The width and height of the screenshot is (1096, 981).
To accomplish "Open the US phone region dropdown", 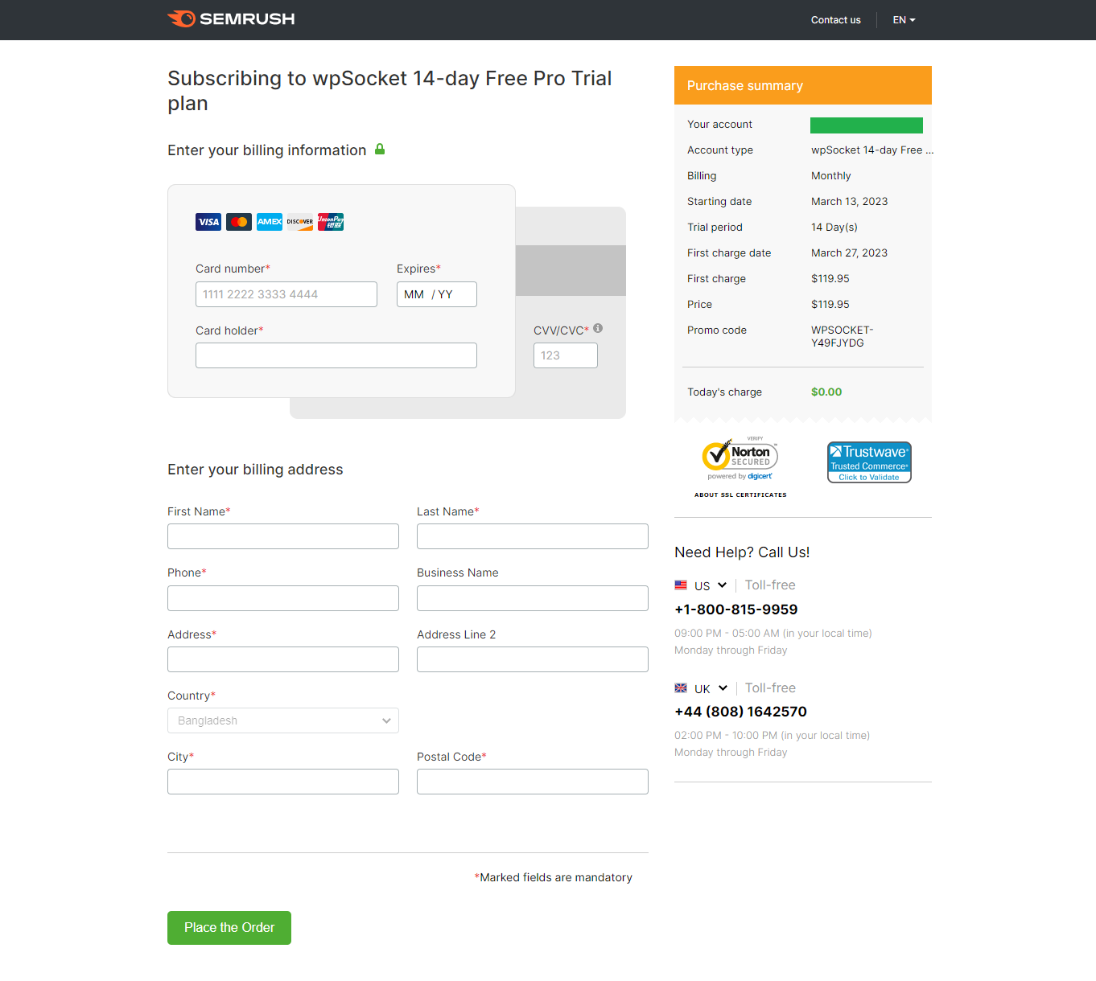I will click(702, 586).
